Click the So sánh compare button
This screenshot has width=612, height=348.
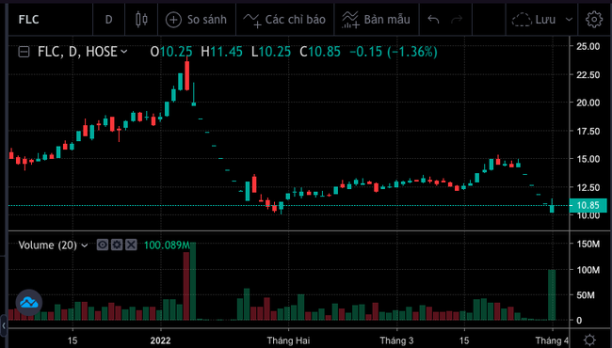coord(197,20)
